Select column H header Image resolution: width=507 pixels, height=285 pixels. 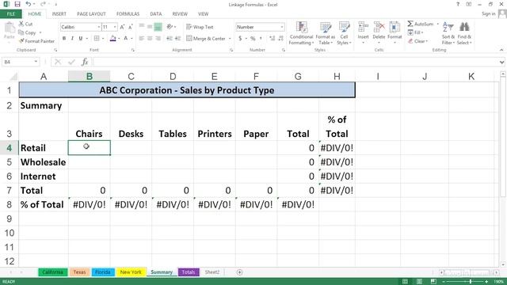coord(337,76)
